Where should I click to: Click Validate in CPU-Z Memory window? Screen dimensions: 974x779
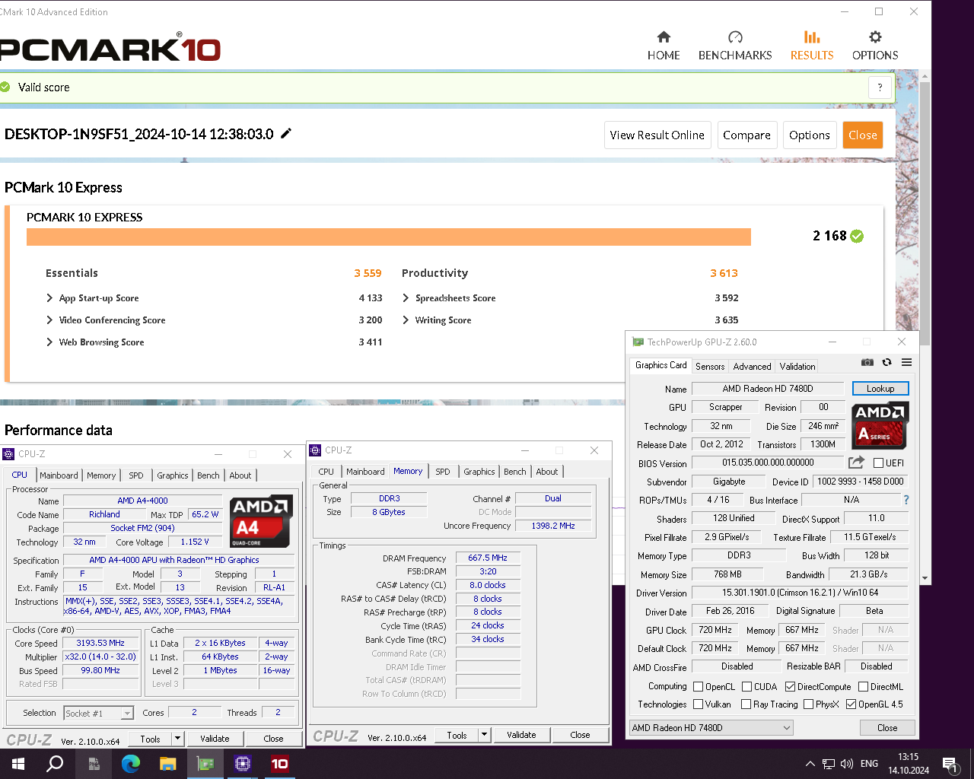[521, 734]
